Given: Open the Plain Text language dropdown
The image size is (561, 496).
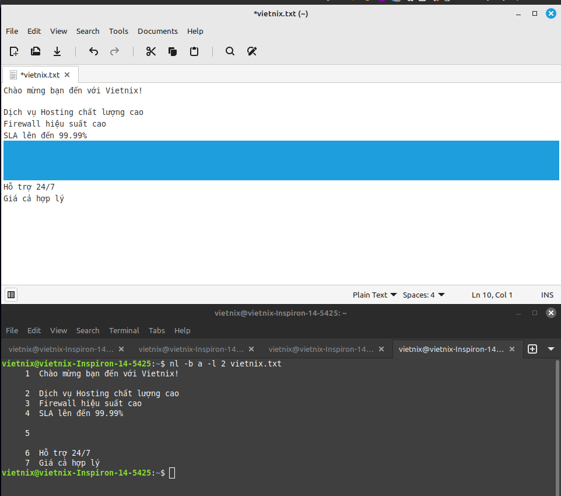Looking at the screenshot, I should pyautogui.click(x=374, y=295).
